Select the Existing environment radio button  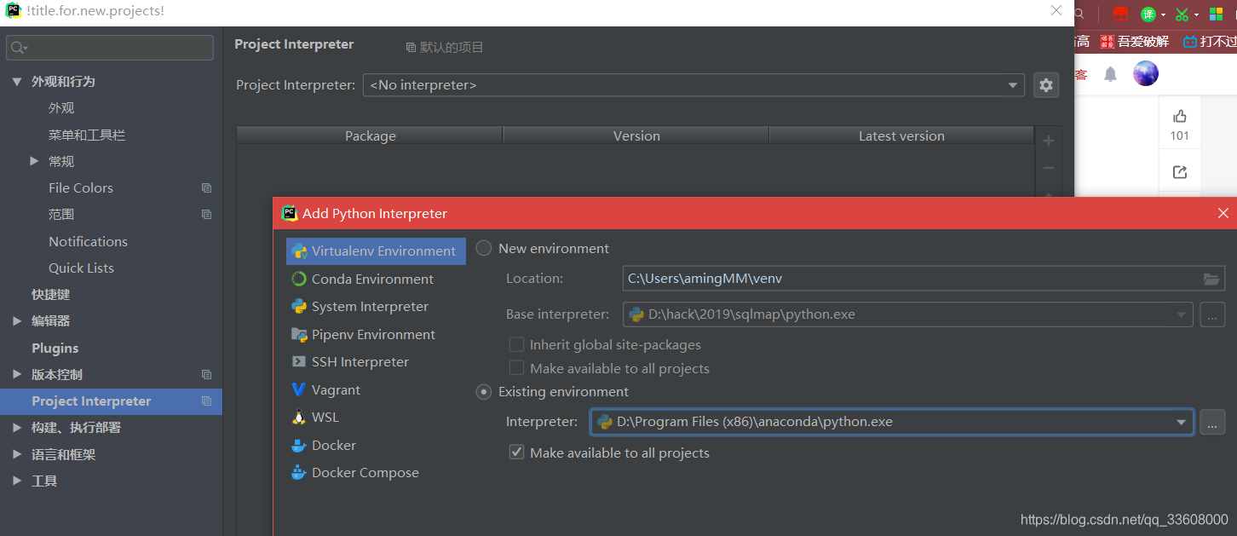(484, 392)
